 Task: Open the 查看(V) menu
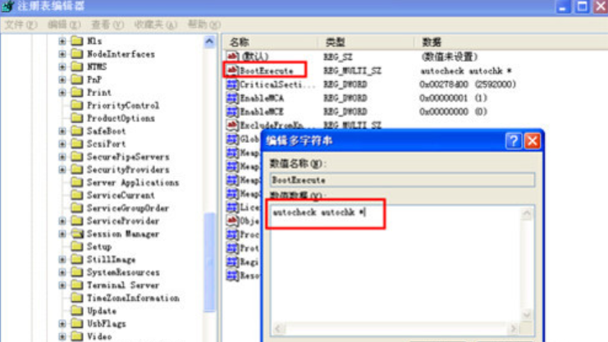[x=107, y=25]
